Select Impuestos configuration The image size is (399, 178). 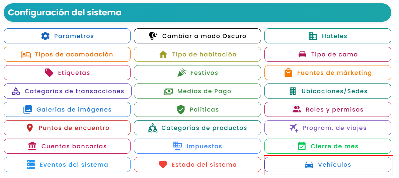pos(197,146)
